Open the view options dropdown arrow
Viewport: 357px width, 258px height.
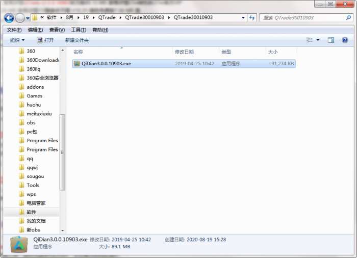pyautogui.click(x=318, y=40)
